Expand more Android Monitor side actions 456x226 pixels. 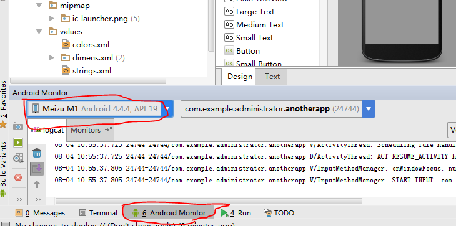(x=19, y=199)
